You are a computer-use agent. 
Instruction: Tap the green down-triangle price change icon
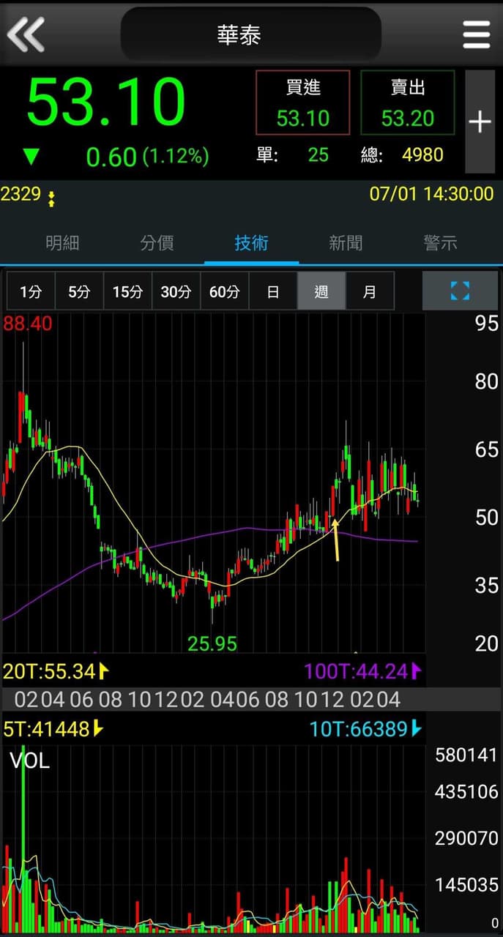coord(31,156)
